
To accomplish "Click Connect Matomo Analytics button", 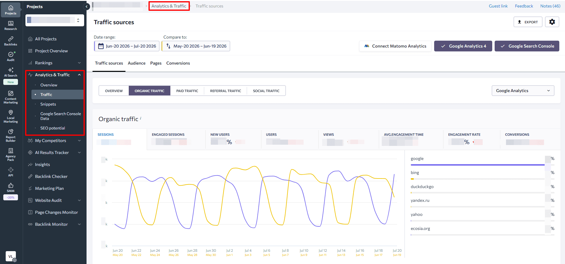I will coord(395,46).
